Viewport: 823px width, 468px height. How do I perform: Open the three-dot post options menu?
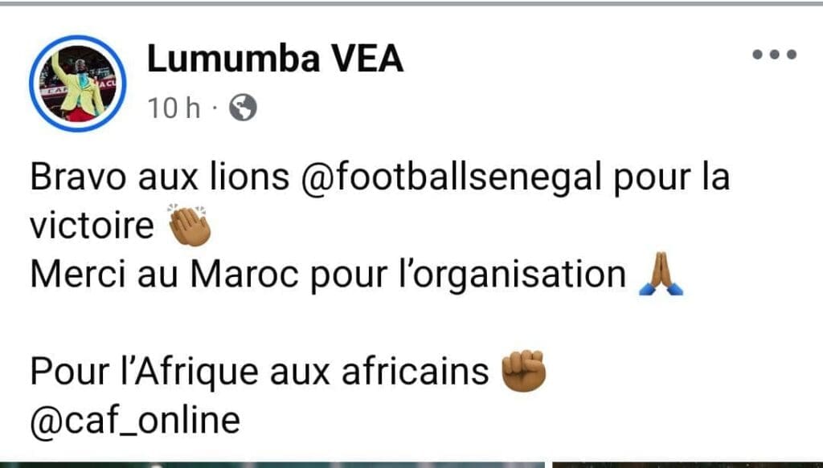pos(774,54)
